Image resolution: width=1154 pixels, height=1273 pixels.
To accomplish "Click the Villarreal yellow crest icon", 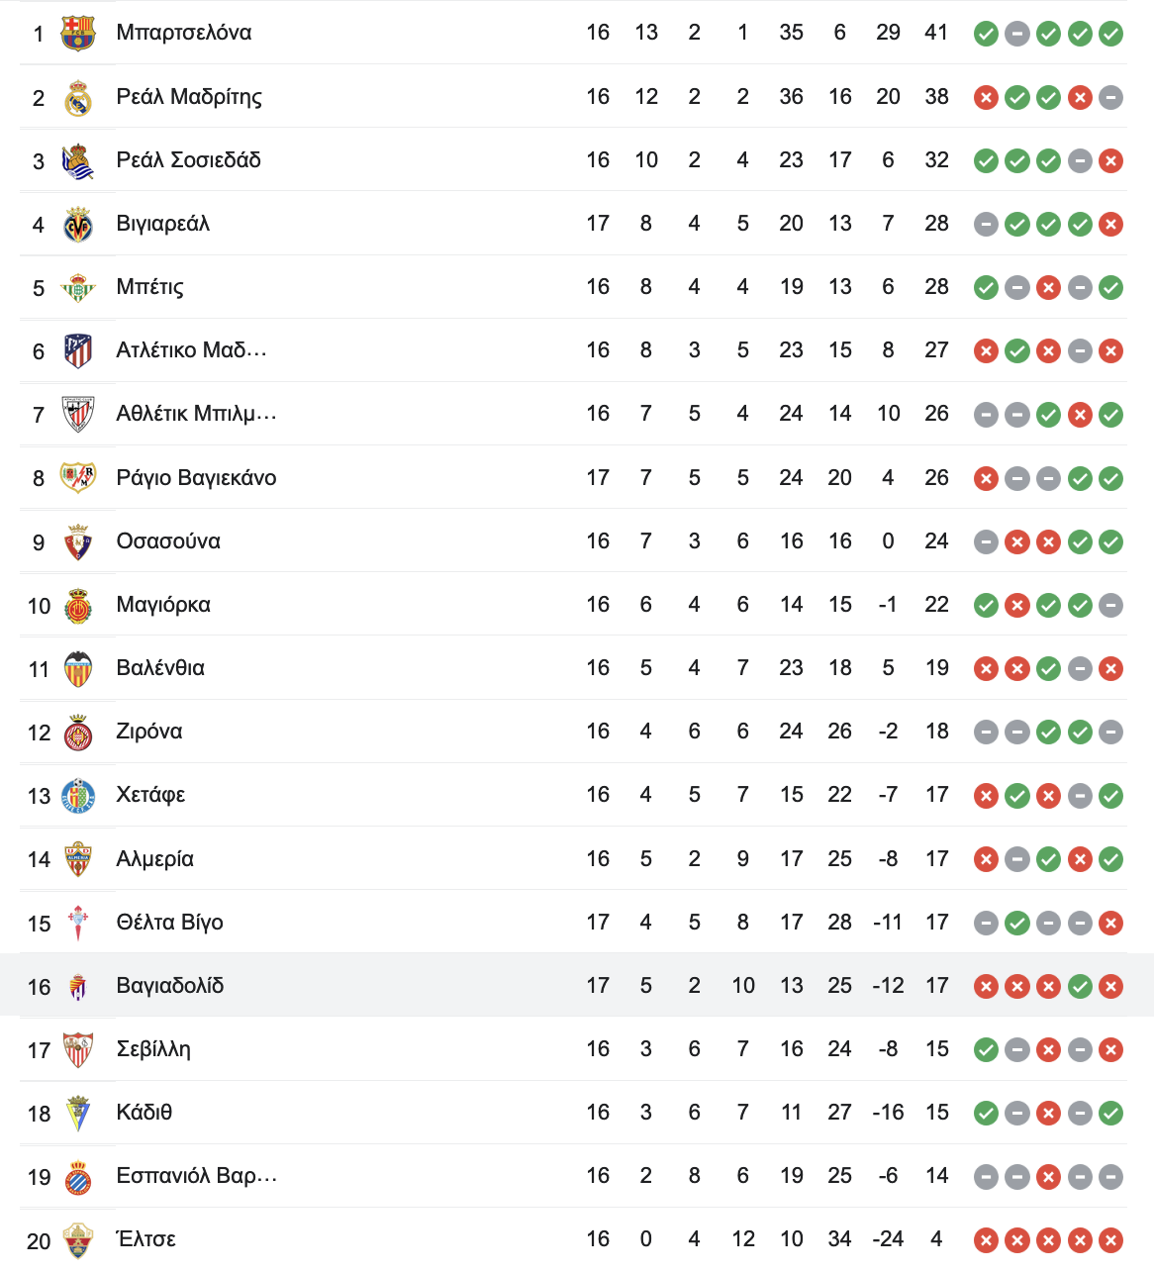I will pyautogui.click(x=78, y=225).
